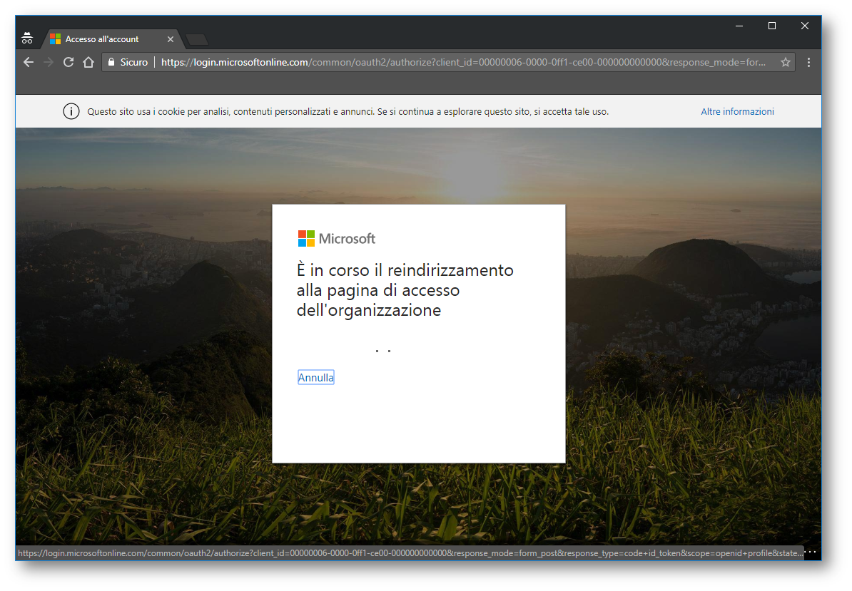Click the info icon in cookie banner
852x591 pixels.
[x=71, y=111]
